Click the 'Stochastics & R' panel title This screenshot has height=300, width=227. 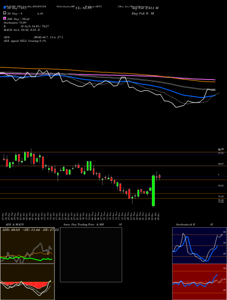tap(186, 225)
